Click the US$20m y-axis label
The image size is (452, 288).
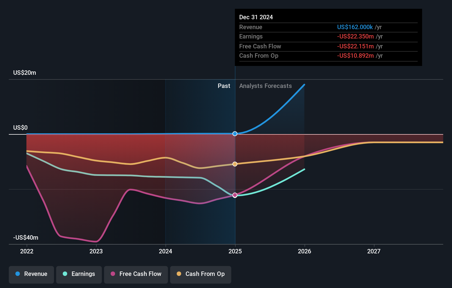24,73
